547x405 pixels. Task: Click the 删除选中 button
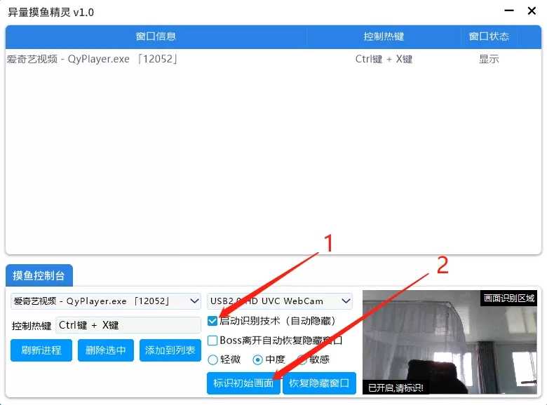click(106, 350)
